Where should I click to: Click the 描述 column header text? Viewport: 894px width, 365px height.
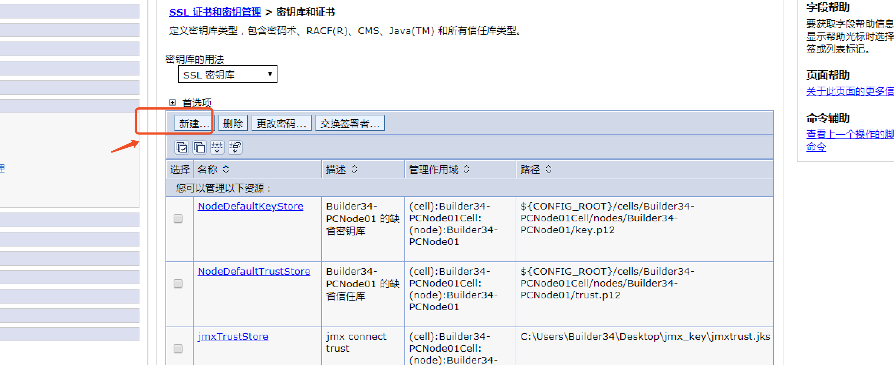(336, 170)
